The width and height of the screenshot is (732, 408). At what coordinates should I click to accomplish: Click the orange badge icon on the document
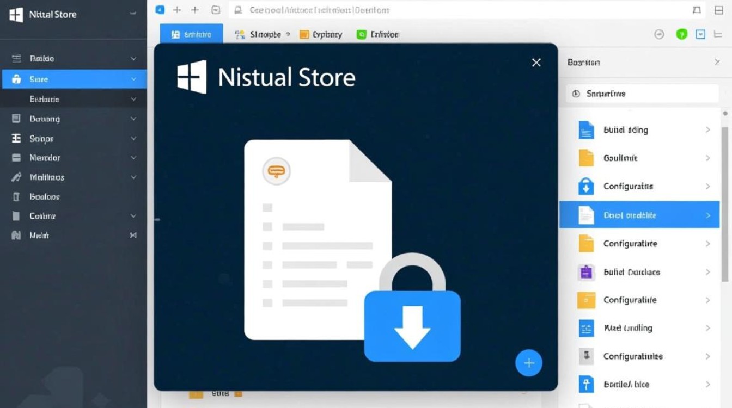click(276, 171)
